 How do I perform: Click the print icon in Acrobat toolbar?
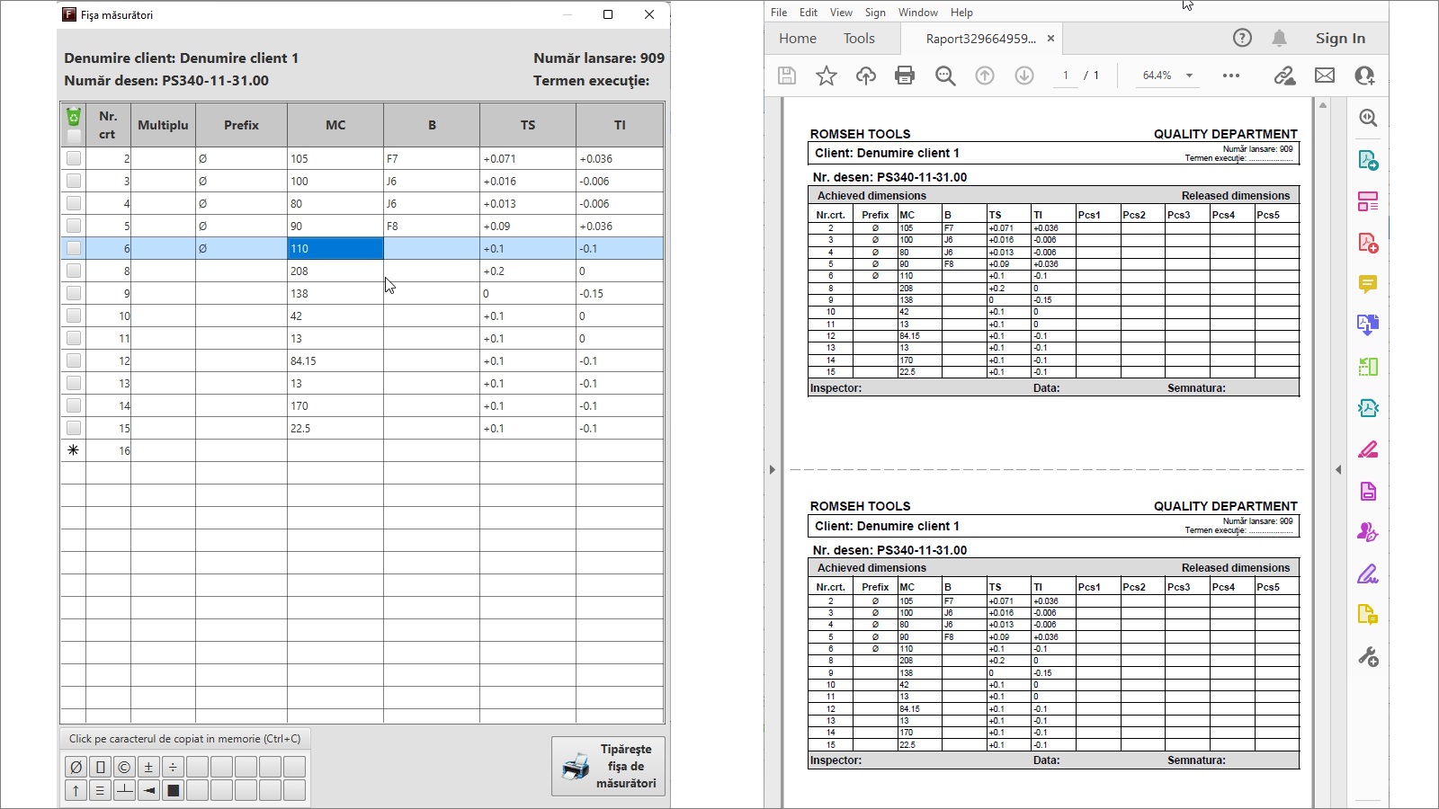tap(905, 76)
